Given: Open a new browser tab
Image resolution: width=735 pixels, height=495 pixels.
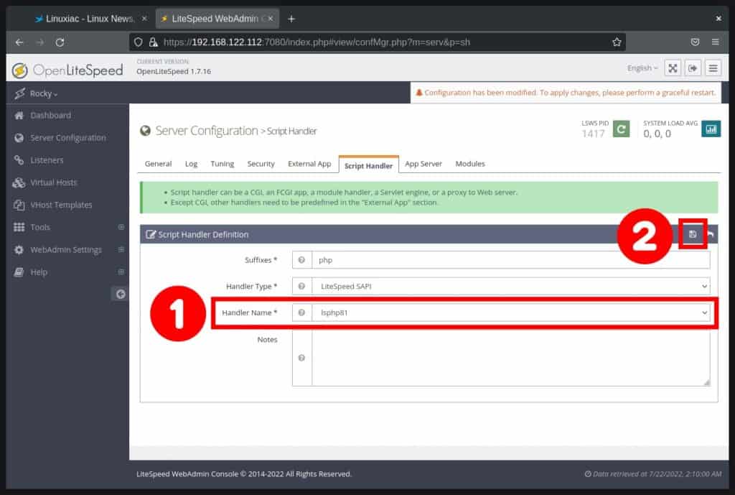Looking at the screenshot, I should [291, 19].
